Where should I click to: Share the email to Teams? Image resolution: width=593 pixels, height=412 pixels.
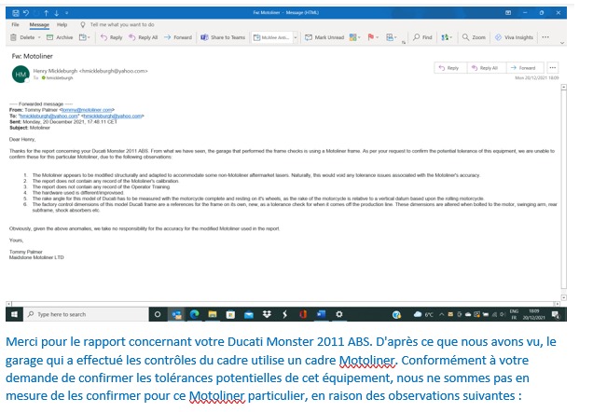pos(223,37)
